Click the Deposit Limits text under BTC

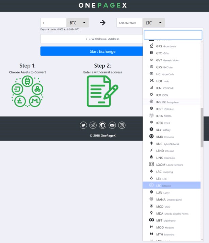(x=60, y=30)
